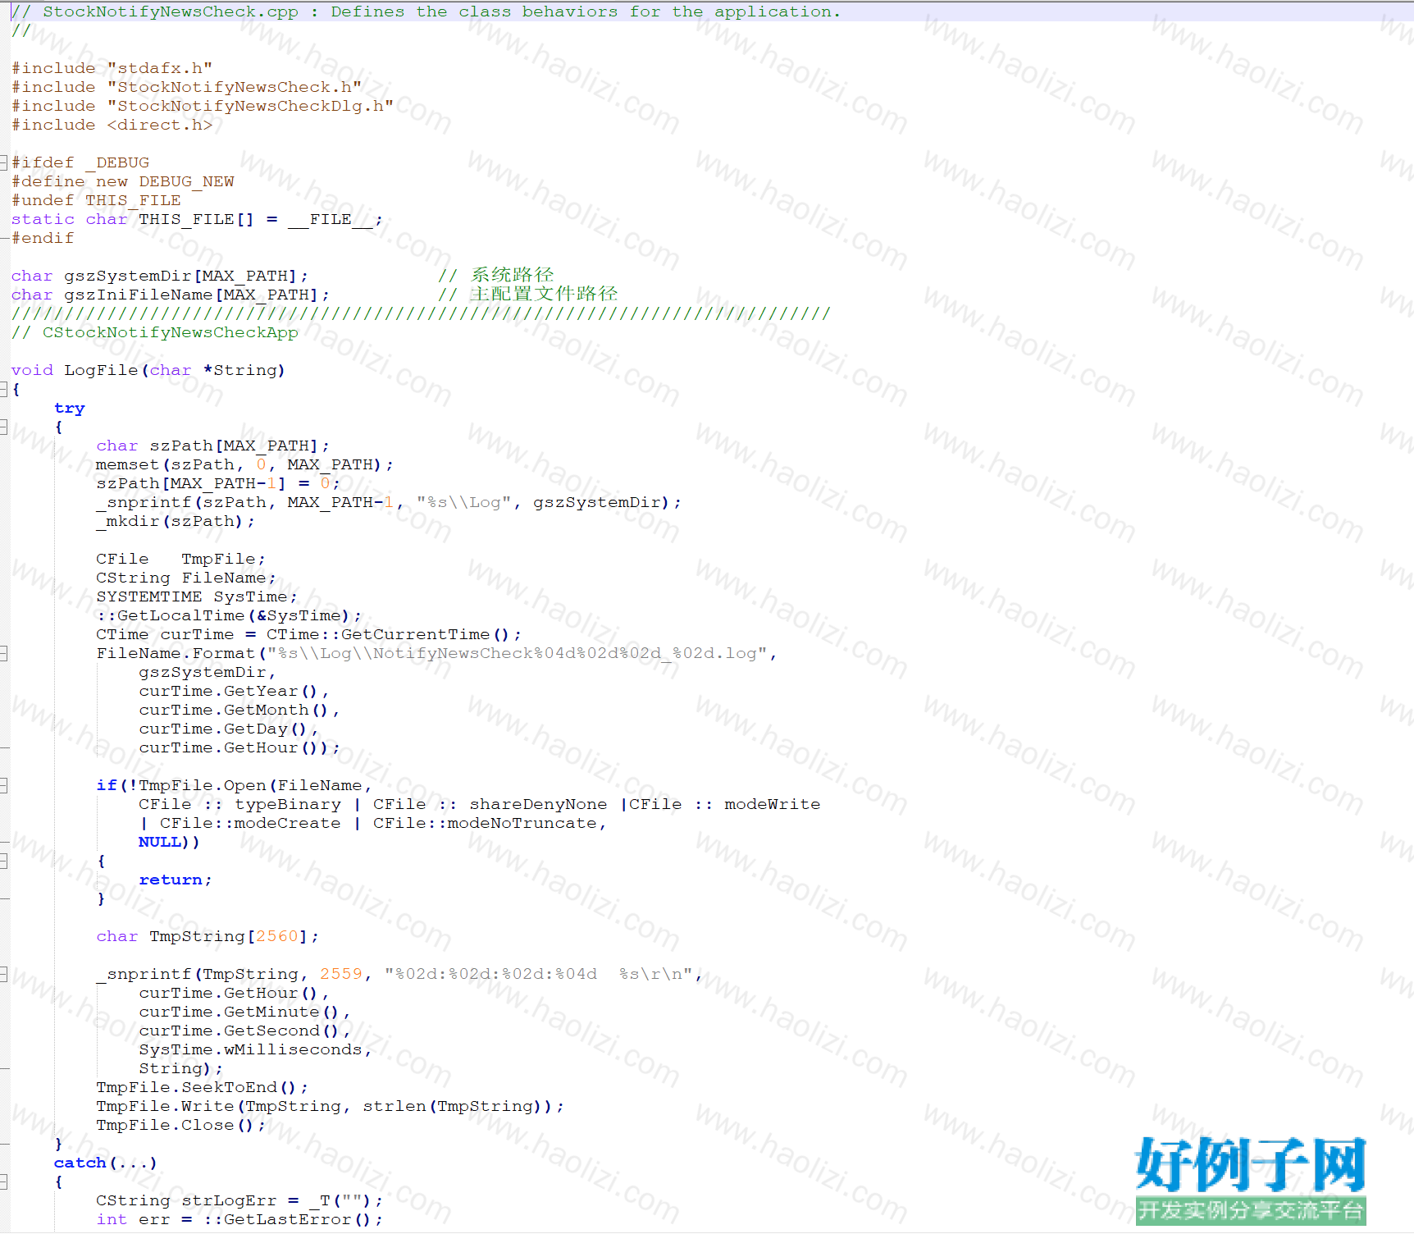Click the memset(szPath, 0, MAX_PATH) line
1414x1234 pixels.
click(245, 464)
